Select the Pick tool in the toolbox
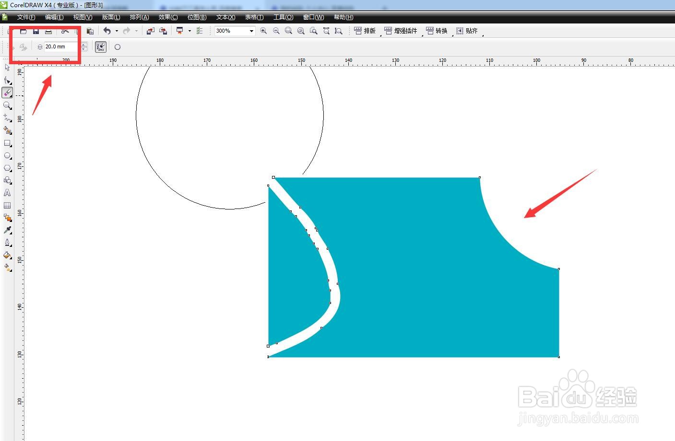 (x=7, y=68)
